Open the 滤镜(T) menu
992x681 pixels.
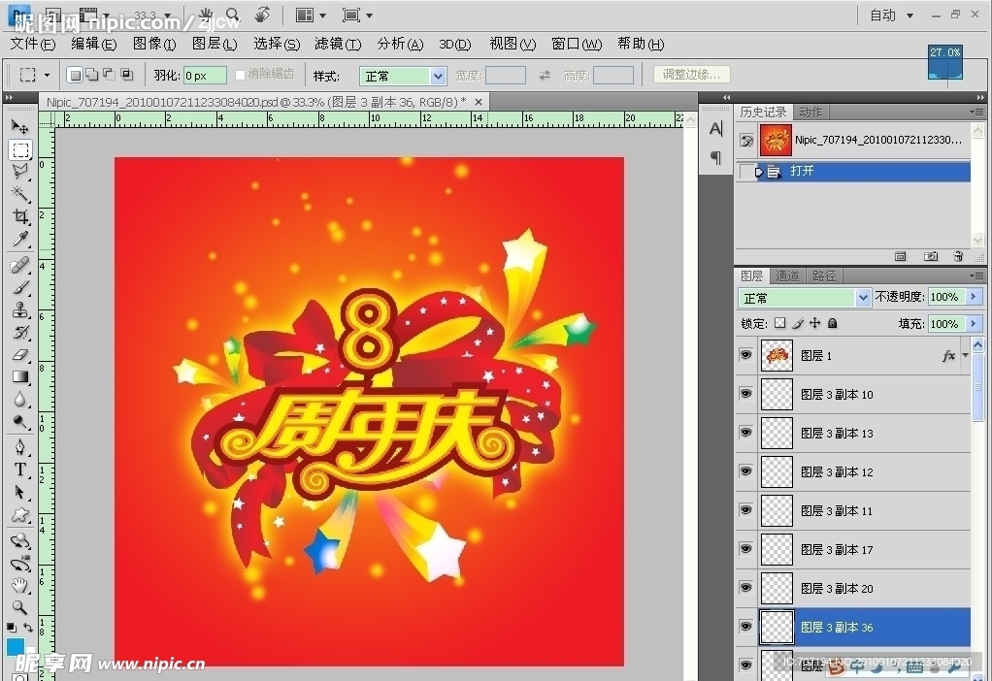pyautogui.click(x=338, y=44)
